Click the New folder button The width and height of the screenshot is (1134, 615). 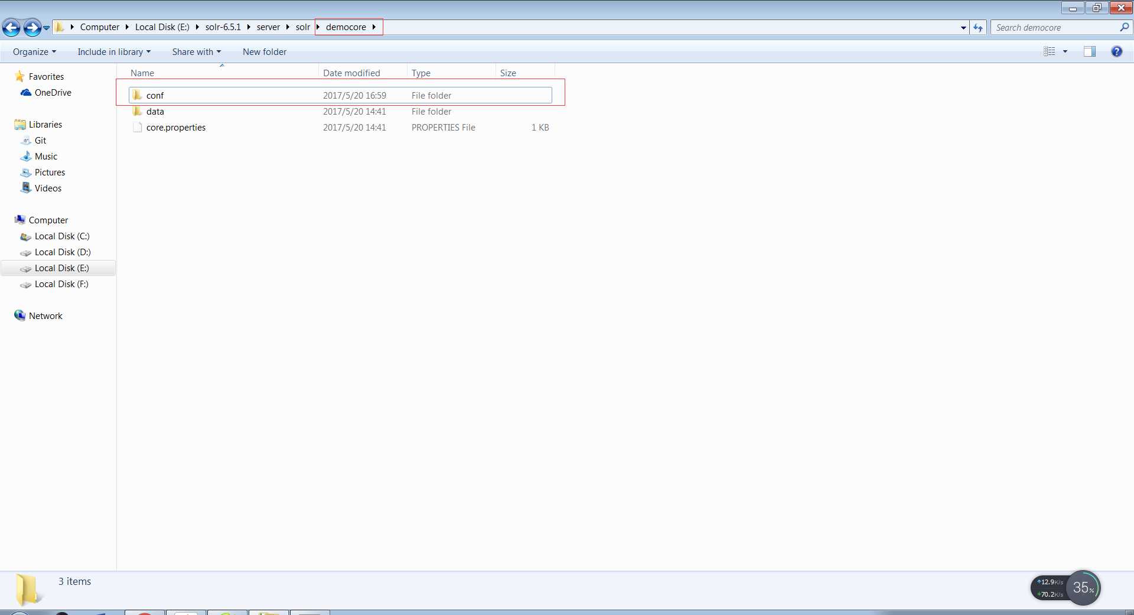pyautogui.click(x=264, y=52)
